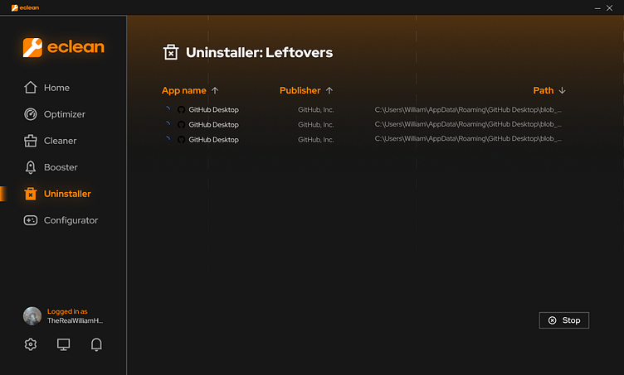The image size is (624, 375).
Task: Minimize the eclean window
Action: click(x=597, y=8)
